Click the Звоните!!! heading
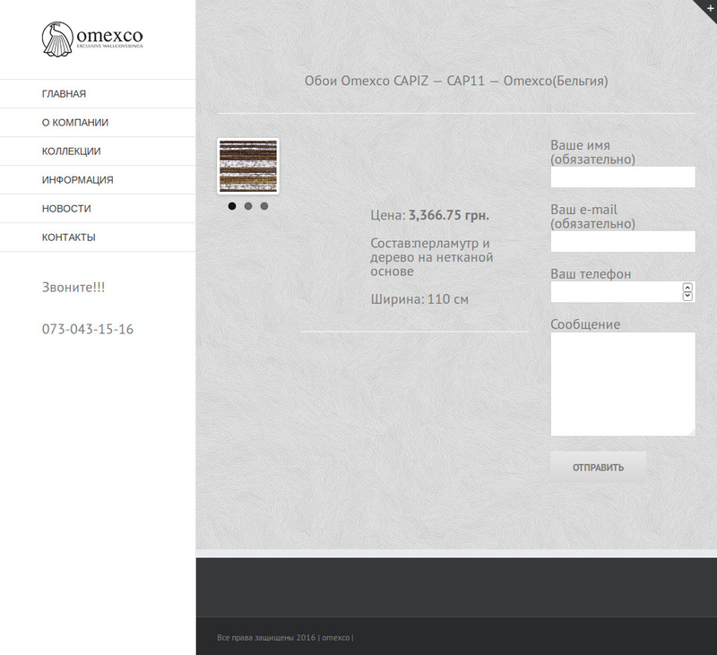 (73, 287)
